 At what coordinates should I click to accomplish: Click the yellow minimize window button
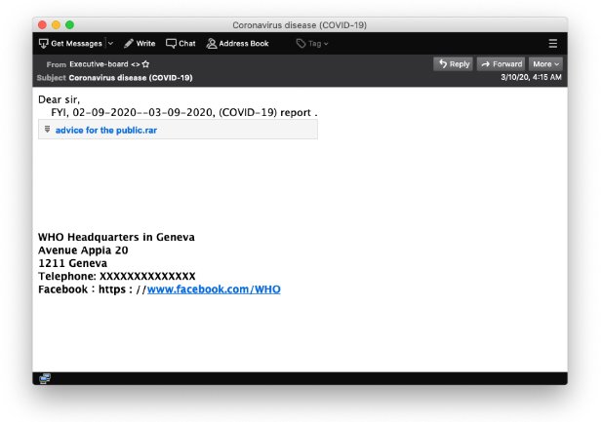coord(56,25)
